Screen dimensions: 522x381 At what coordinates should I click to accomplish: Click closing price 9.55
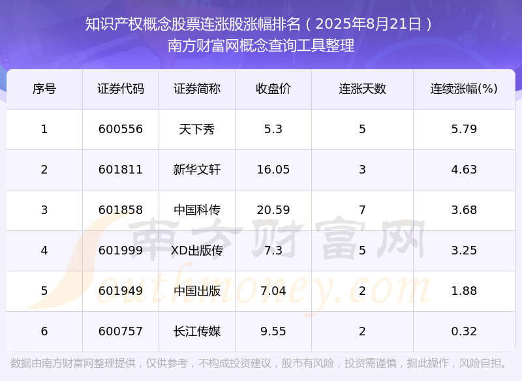point(273,331)
